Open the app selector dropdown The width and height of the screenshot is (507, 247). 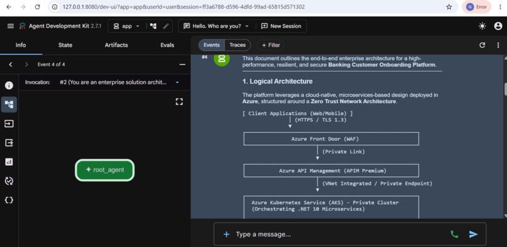(126, 26)
